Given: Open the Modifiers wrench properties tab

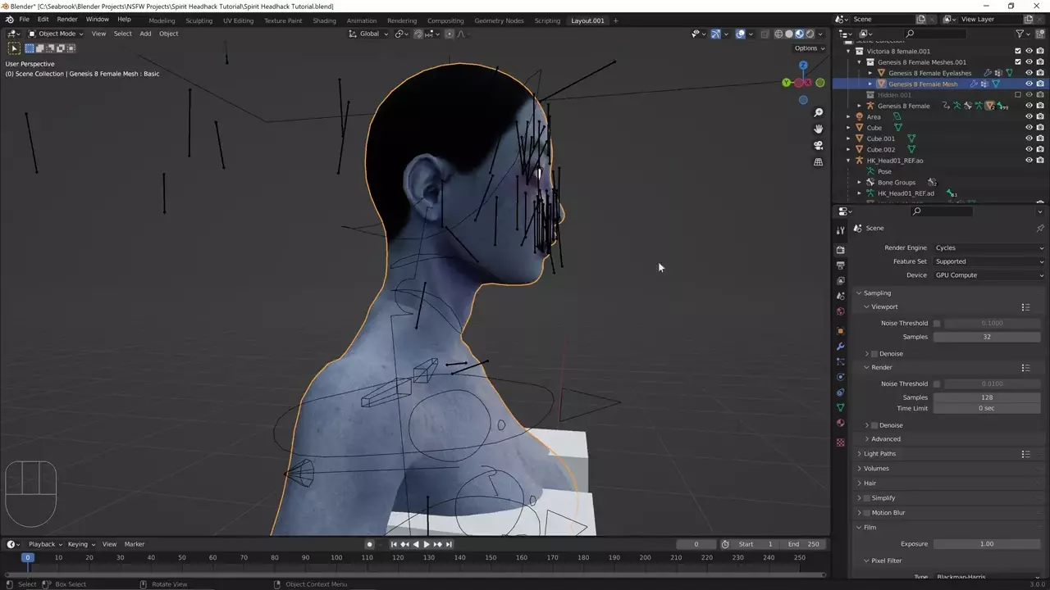Looking at the screenshot, I should click(x=840, y=346).
